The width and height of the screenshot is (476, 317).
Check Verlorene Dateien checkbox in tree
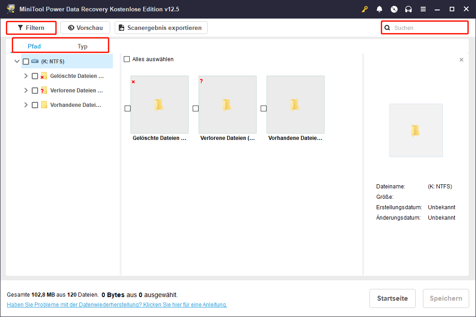(x=35, y=91)
